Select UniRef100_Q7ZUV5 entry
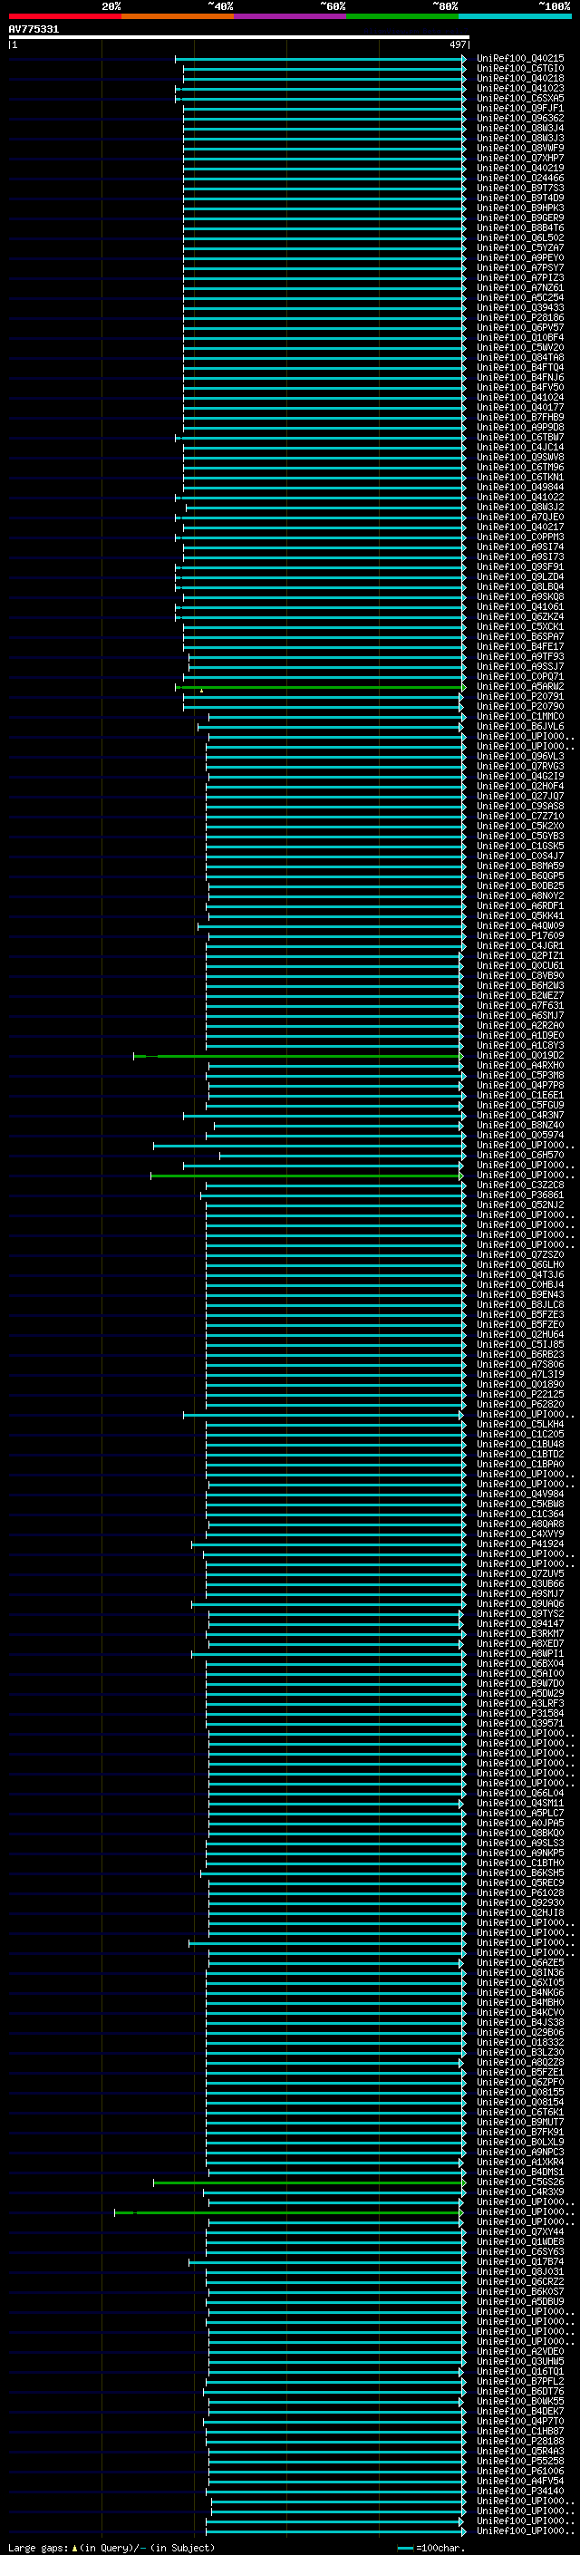Screen dimensions: 580x2555 tap(520, 1574)
